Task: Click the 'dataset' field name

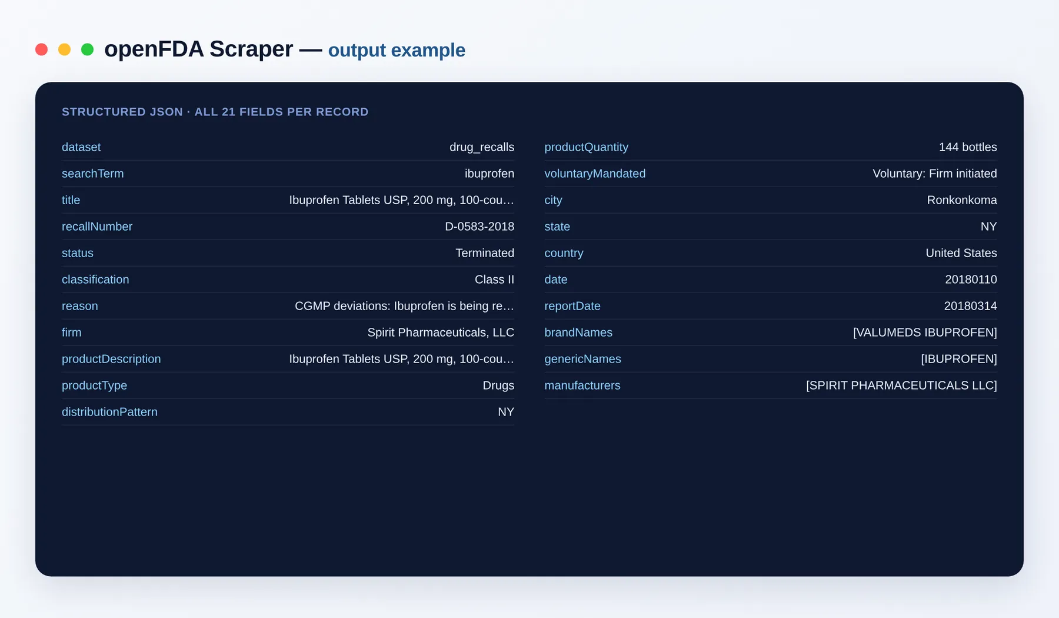Action: [x=81, y=147]
